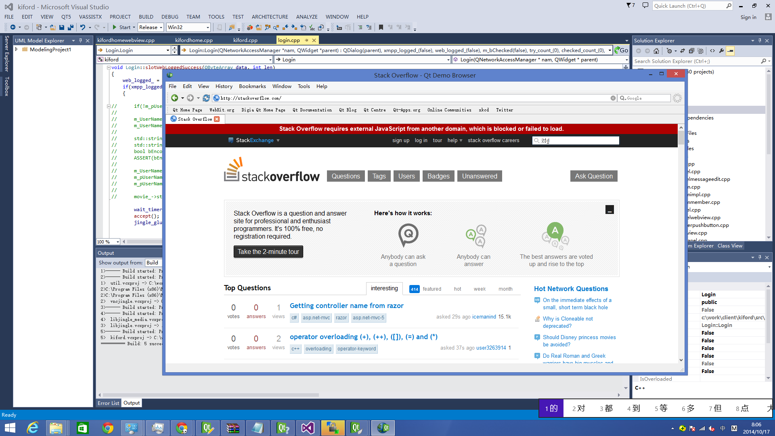Toggle auto-hide pin on UML Model Explorer
This screenshot has height=436, width=775.
[80, 40]
